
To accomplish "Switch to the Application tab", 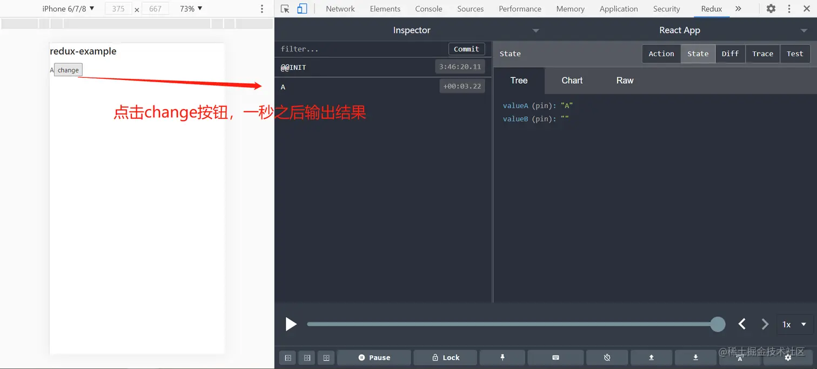I will 619,9.
